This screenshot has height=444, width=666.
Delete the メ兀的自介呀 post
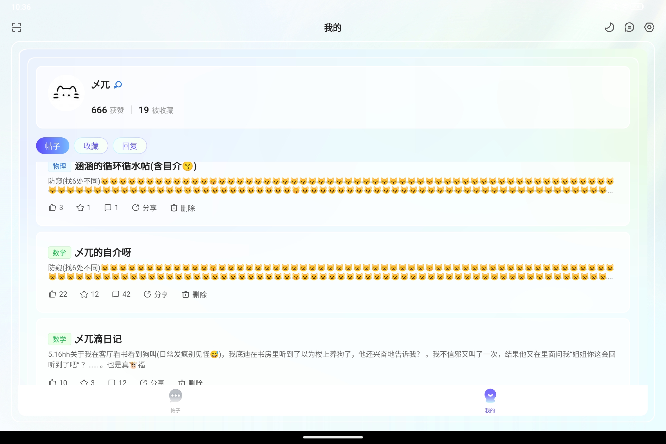194,294
